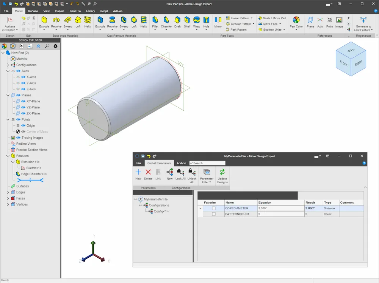This screenshot has height=283, width=379.
Task: Click the Path Pattern button
Action: point(236,29)
